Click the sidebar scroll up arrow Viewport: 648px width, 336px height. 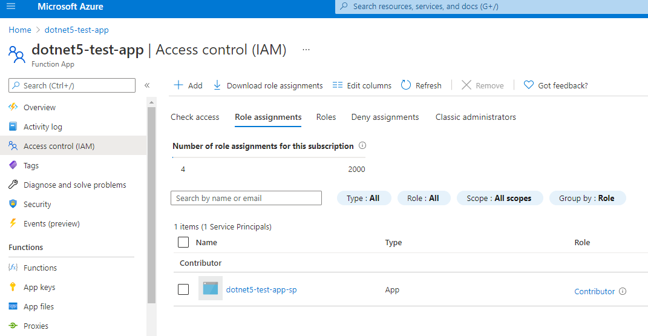tap(151, 102)
